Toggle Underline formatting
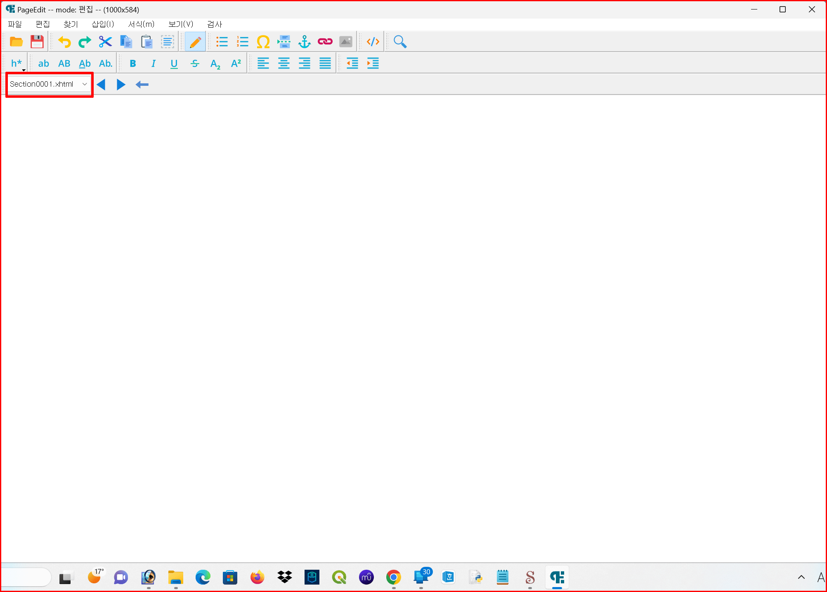 click(x=174, y=64)
